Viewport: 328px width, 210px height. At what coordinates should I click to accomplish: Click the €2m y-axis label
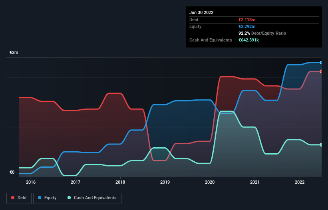[14, 52]
